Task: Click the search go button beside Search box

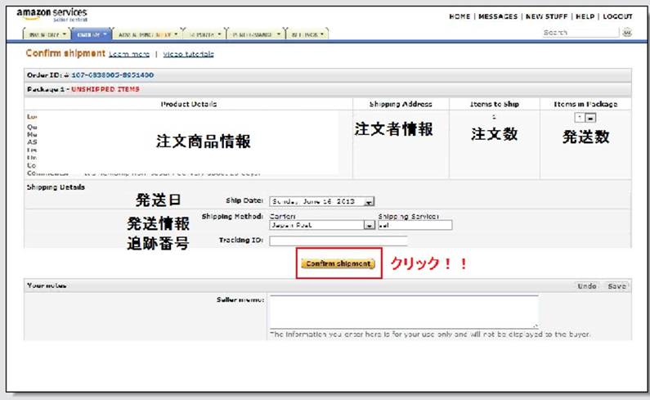Action: [x=627, y=33]
